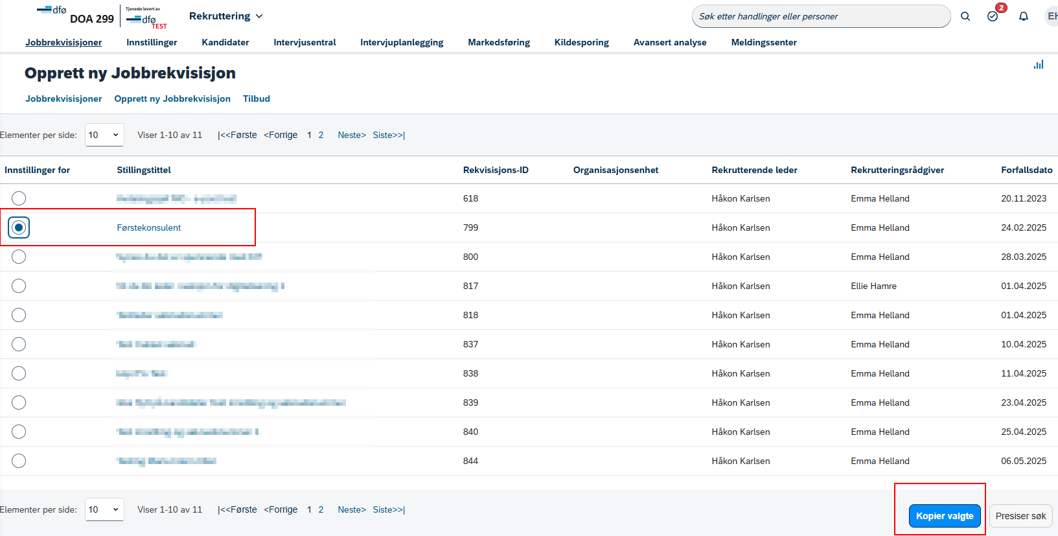Select the radio button for requisition 618
The image size is (1058, 536).
(19, 198)
